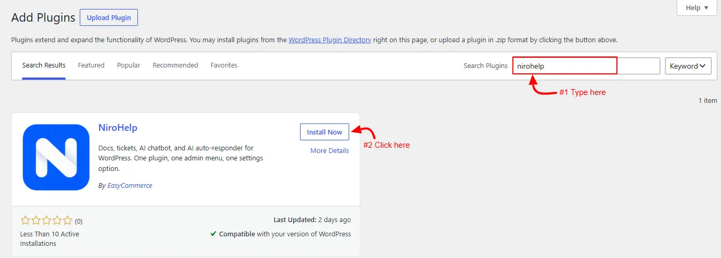Switch to the Search Results tab
Screen dimensions: 721x258
click(44, 65)
